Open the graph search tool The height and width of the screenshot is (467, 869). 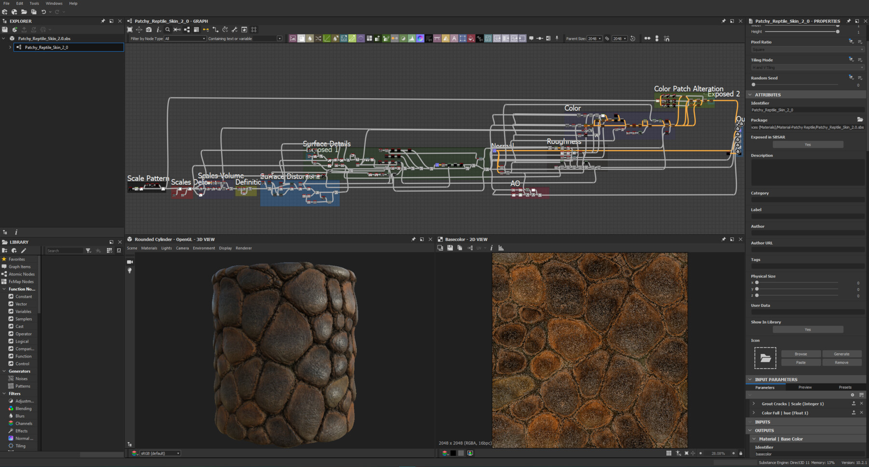point(167,29)
